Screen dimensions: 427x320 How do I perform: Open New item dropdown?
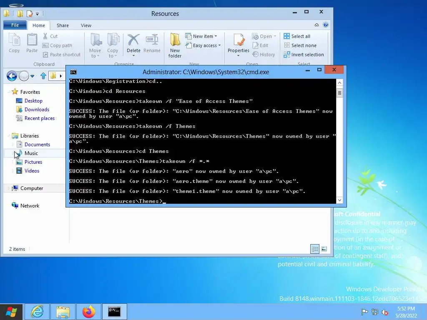click(x=201, y=36)
